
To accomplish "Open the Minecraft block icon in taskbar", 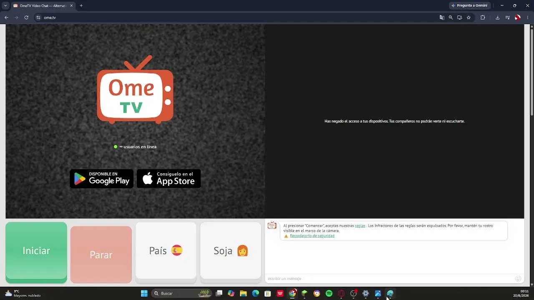I will [x=305, y=293].
